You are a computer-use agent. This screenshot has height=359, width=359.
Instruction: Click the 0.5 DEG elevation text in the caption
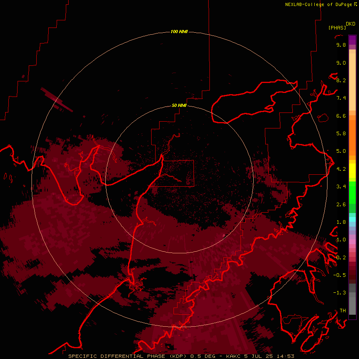point(203,356)
